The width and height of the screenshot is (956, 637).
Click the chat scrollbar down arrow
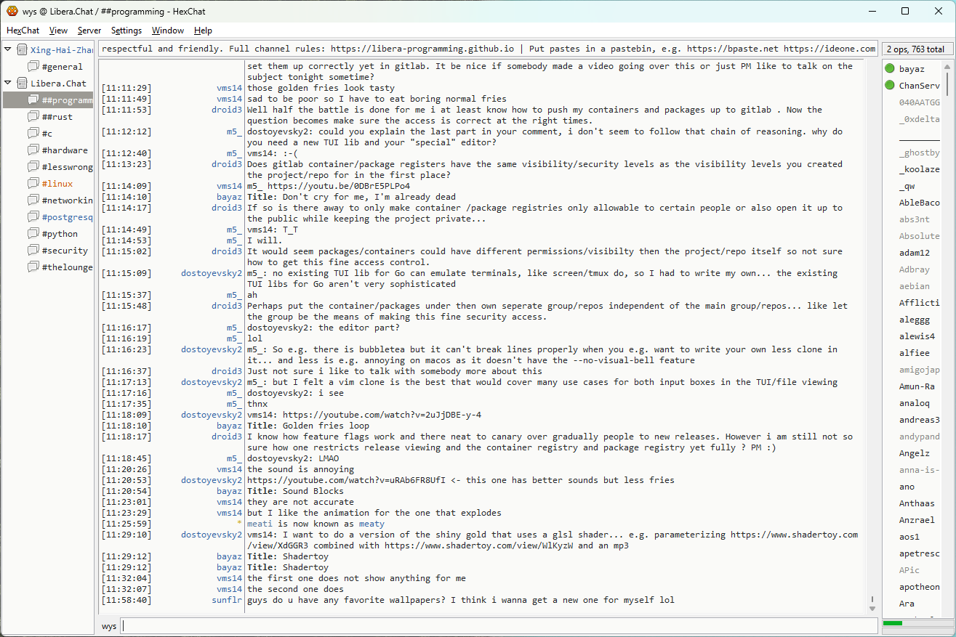click(872, 608)
